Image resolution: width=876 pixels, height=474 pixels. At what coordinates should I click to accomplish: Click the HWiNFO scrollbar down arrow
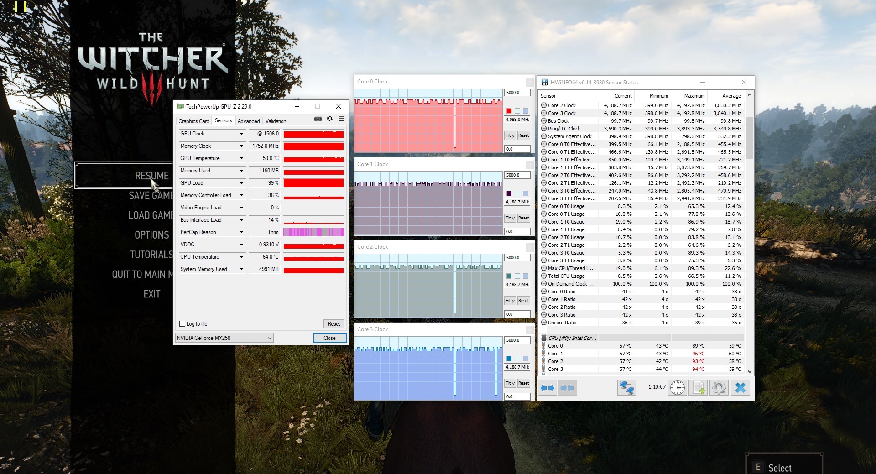point(750,372)
